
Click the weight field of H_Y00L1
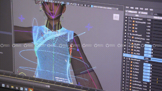click(x=147, y=65)
